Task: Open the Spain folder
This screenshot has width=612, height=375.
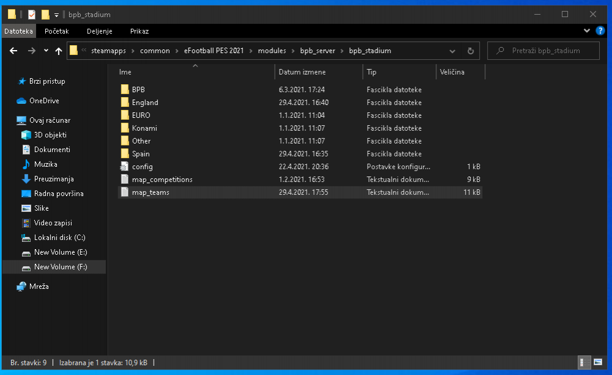Action: click(x=140, y=154)
